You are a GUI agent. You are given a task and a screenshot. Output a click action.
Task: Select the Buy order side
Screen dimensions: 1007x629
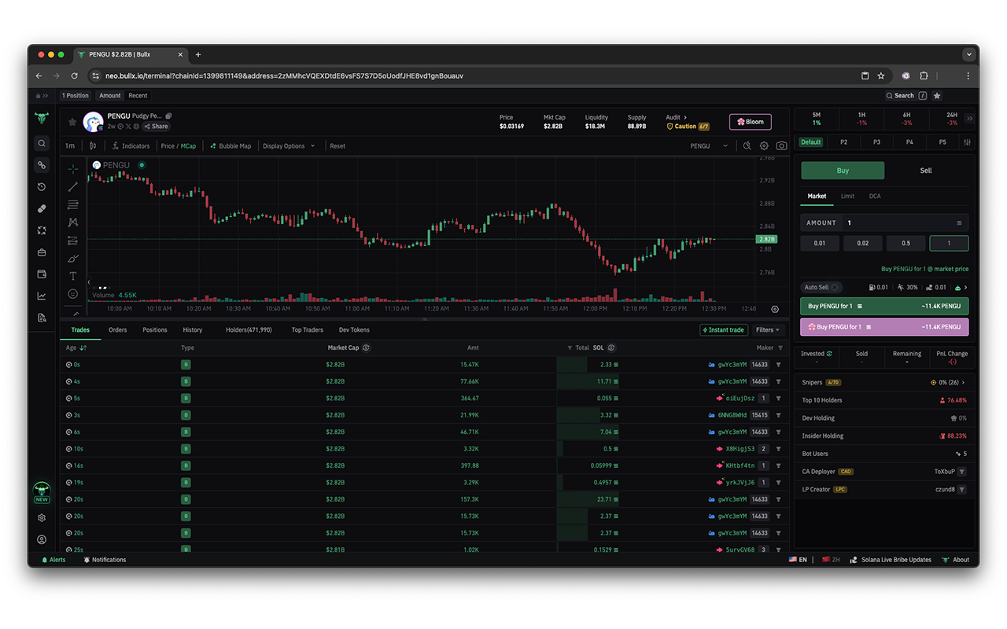pos(843,171)
